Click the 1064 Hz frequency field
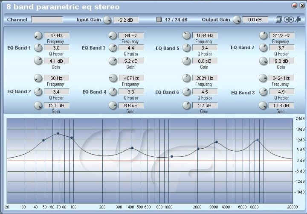The width and height of the screenshot is (307, 214). pos(205,35)
